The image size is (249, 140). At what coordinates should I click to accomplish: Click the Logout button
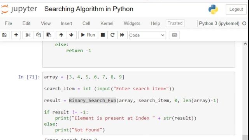point(236,9)
